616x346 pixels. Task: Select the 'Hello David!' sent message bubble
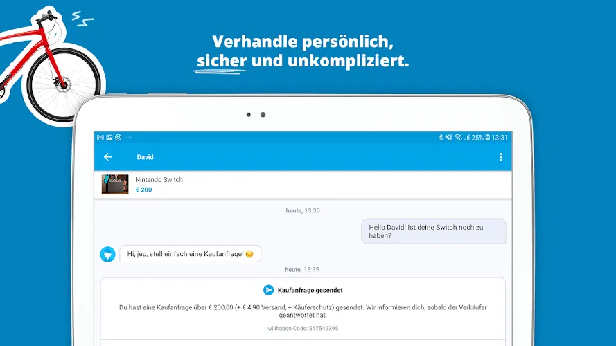pyautogui.click(x=434, y=231)
